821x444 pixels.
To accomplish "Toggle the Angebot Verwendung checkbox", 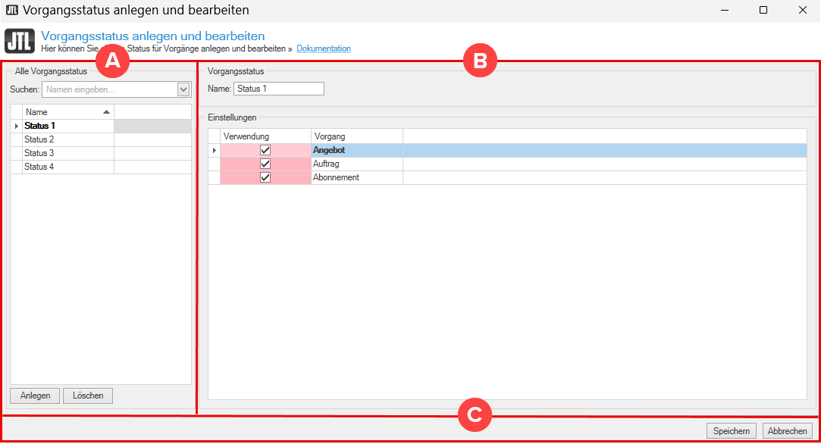I will 265,150.
